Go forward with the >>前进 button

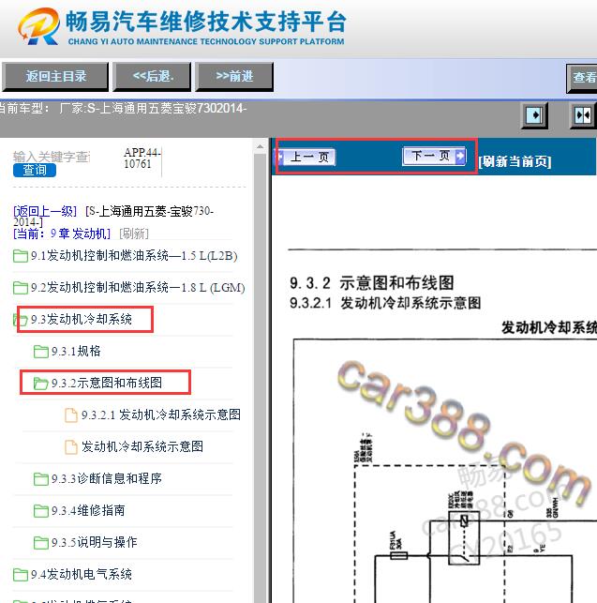[x=234, y=77]
